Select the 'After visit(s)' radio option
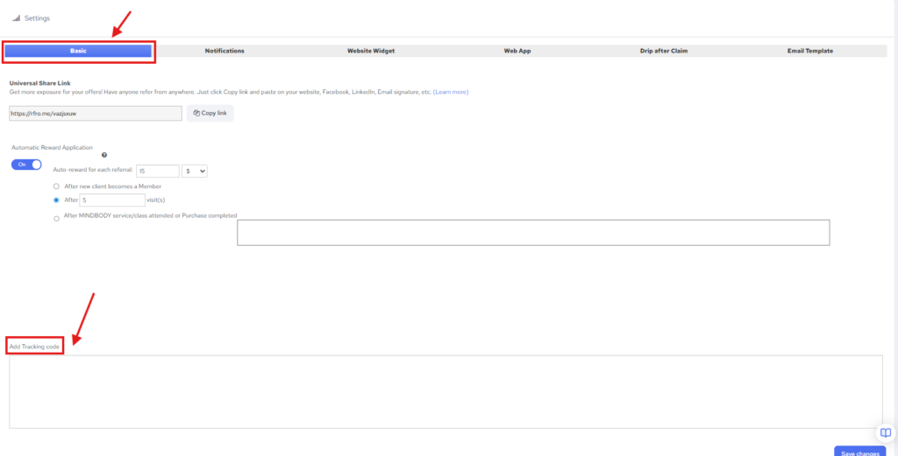 (x=57, y=200)
